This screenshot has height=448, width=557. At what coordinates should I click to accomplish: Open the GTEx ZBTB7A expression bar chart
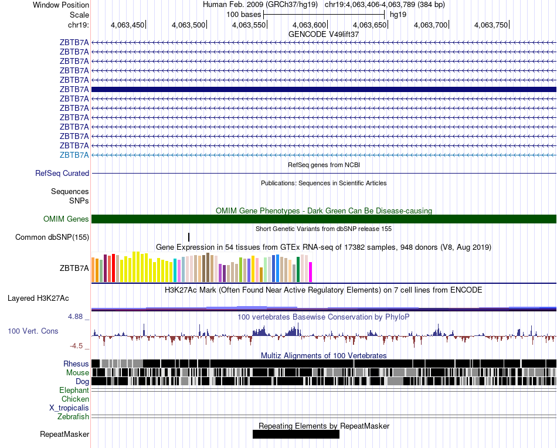coord(202,267)
